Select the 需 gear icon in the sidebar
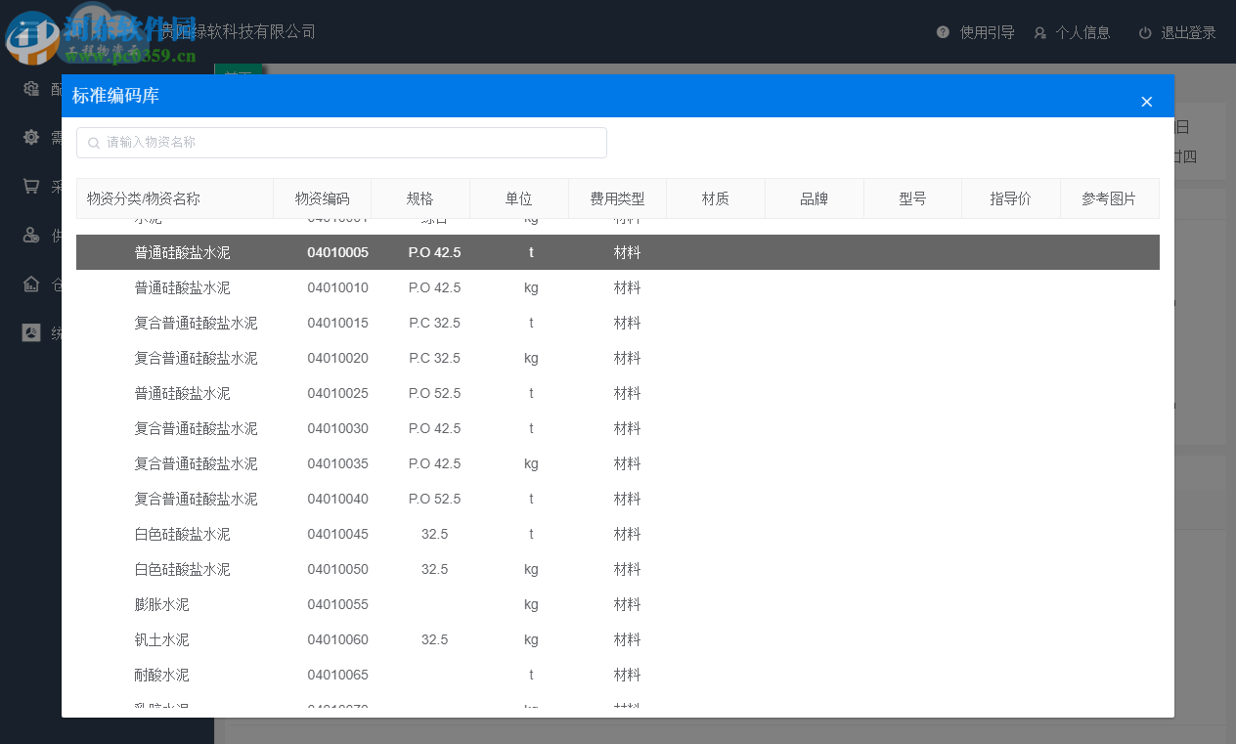 tap(31, 137)
